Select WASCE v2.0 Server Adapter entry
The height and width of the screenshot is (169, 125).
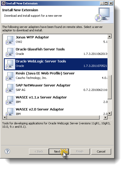pos(56,111)
